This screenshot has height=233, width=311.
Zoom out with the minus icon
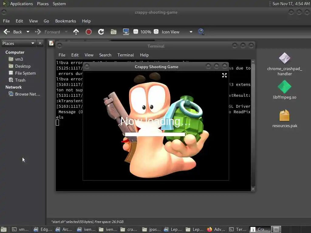pos(136,32)
